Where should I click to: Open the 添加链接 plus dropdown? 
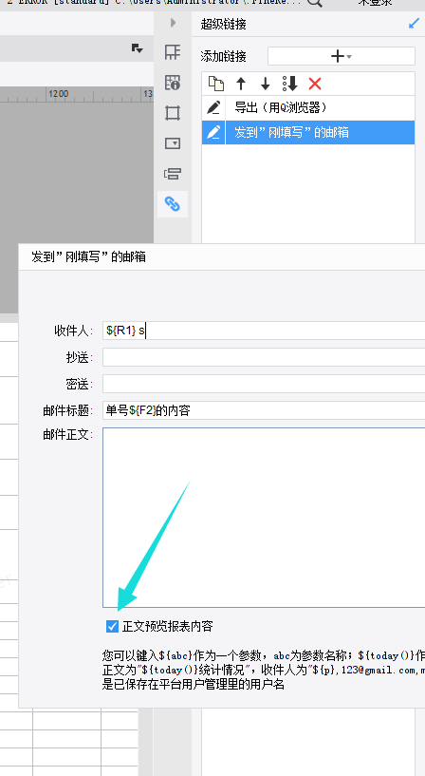pos(341,56)
